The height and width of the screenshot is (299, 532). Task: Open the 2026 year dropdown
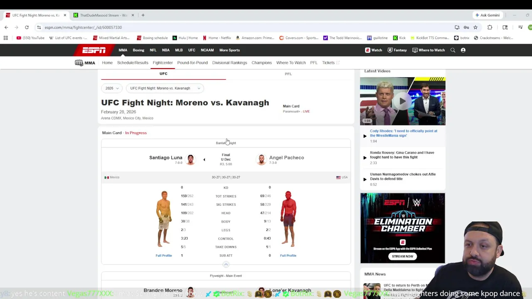[x=112, y=88]
